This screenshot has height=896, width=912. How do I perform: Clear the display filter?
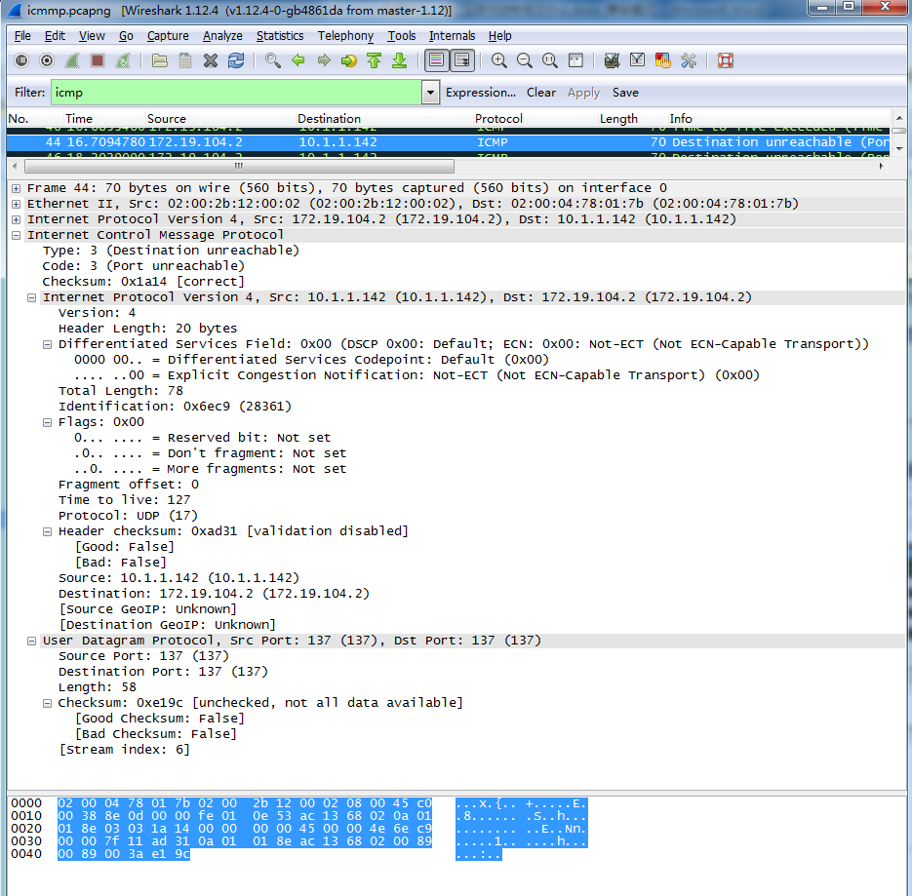[541, 93]
